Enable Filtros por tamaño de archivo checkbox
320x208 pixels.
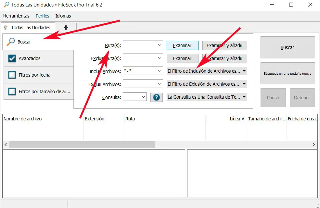12,92
